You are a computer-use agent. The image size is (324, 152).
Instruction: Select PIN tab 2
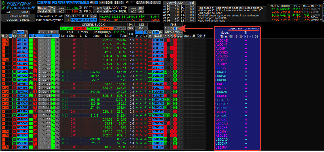coord(169,29)
